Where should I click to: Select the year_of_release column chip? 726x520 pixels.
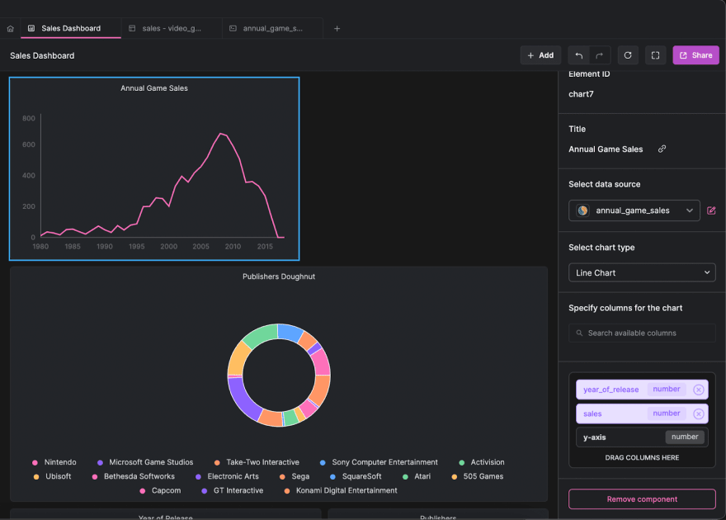(x=642, y=390)
